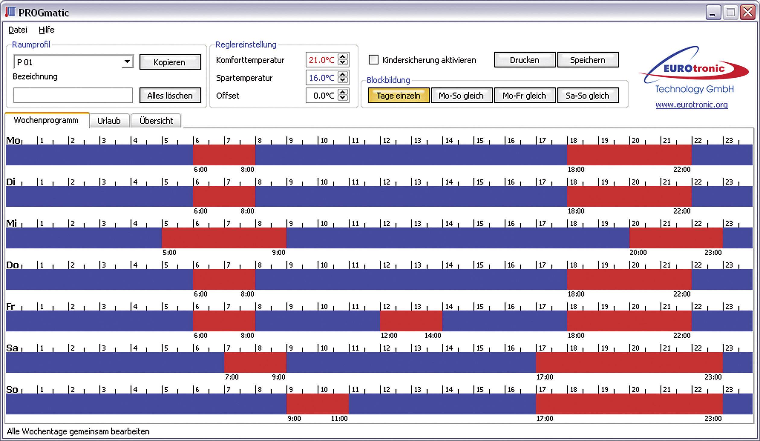Increase Offset value with up arrow
760x441 pixels.
[342, 92]
